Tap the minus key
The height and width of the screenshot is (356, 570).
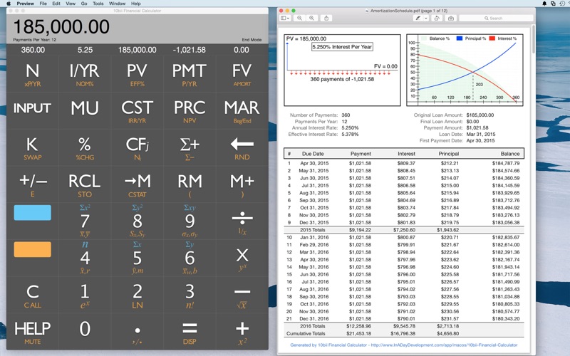[x=242, y=295]
